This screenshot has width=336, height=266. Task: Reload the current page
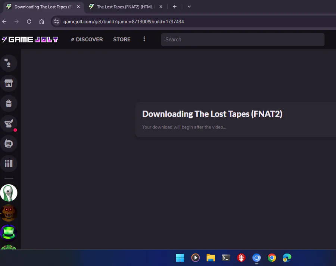[x=29, y=22]
